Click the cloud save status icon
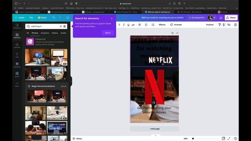The width and height of the screenshot is (251, 141). point(68,18)
